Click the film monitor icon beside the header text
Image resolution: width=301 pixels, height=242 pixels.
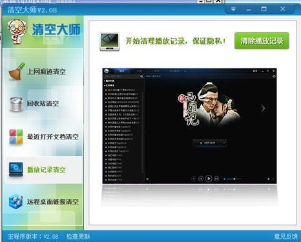[109, 42]
